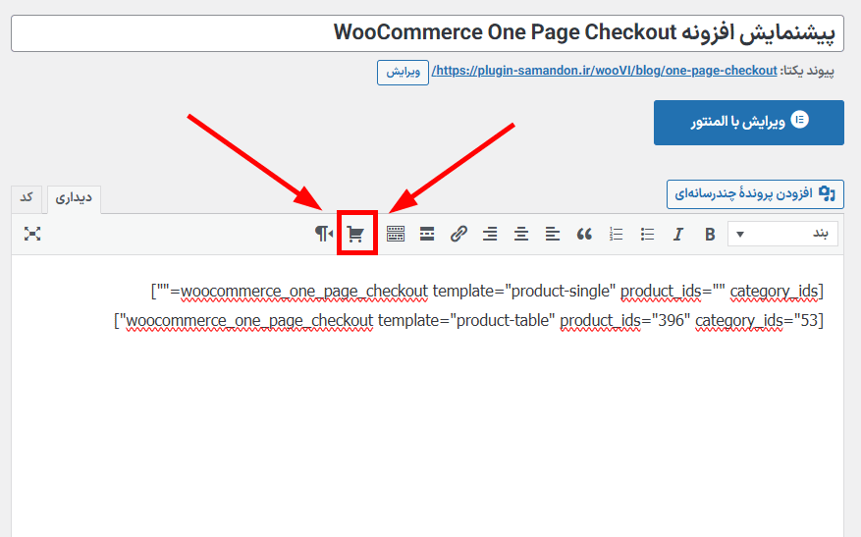Click the WooCommerce cart shortcode icon

point(356,234)
